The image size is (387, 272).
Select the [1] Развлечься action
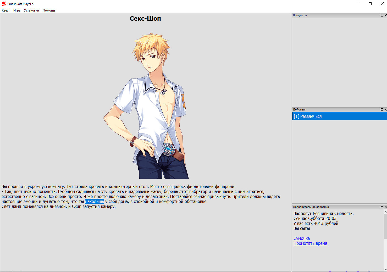tap(339, 116)
